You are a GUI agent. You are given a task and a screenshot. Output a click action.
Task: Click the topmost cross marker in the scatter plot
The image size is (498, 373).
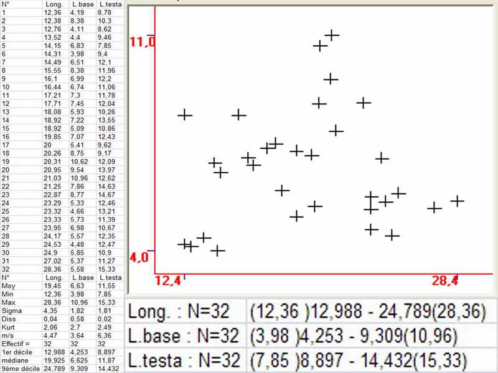click(332, 35)
